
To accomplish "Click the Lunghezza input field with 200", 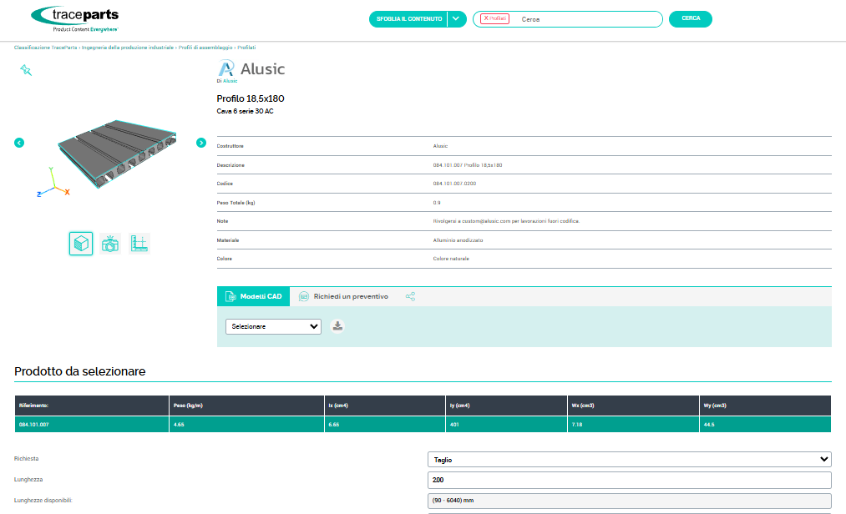I will point(630,480).
